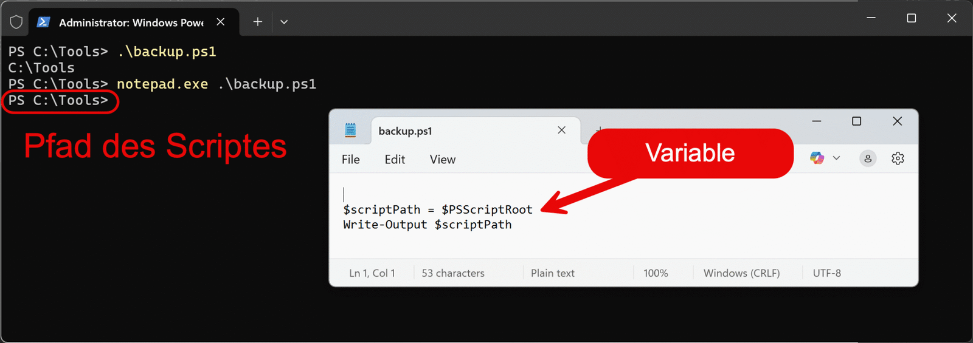
Task: Click the Notepad app icon
Action: (x=350, y=131)
